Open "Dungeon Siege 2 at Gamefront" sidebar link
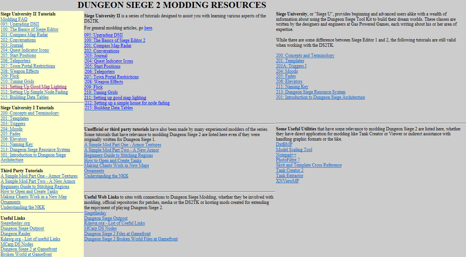This screenshot has width=466, height=257. coord(29,249)
